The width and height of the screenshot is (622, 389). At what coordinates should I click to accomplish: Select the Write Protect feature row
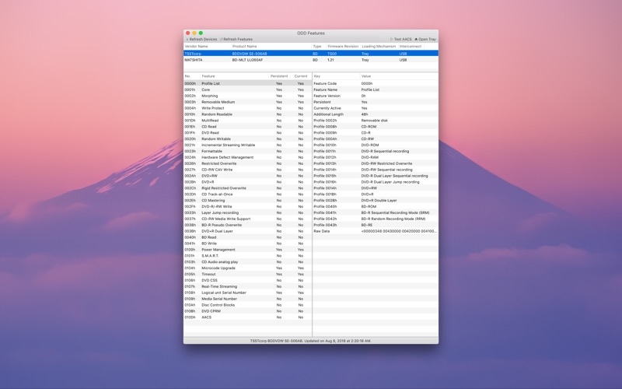tap(247, 108)
